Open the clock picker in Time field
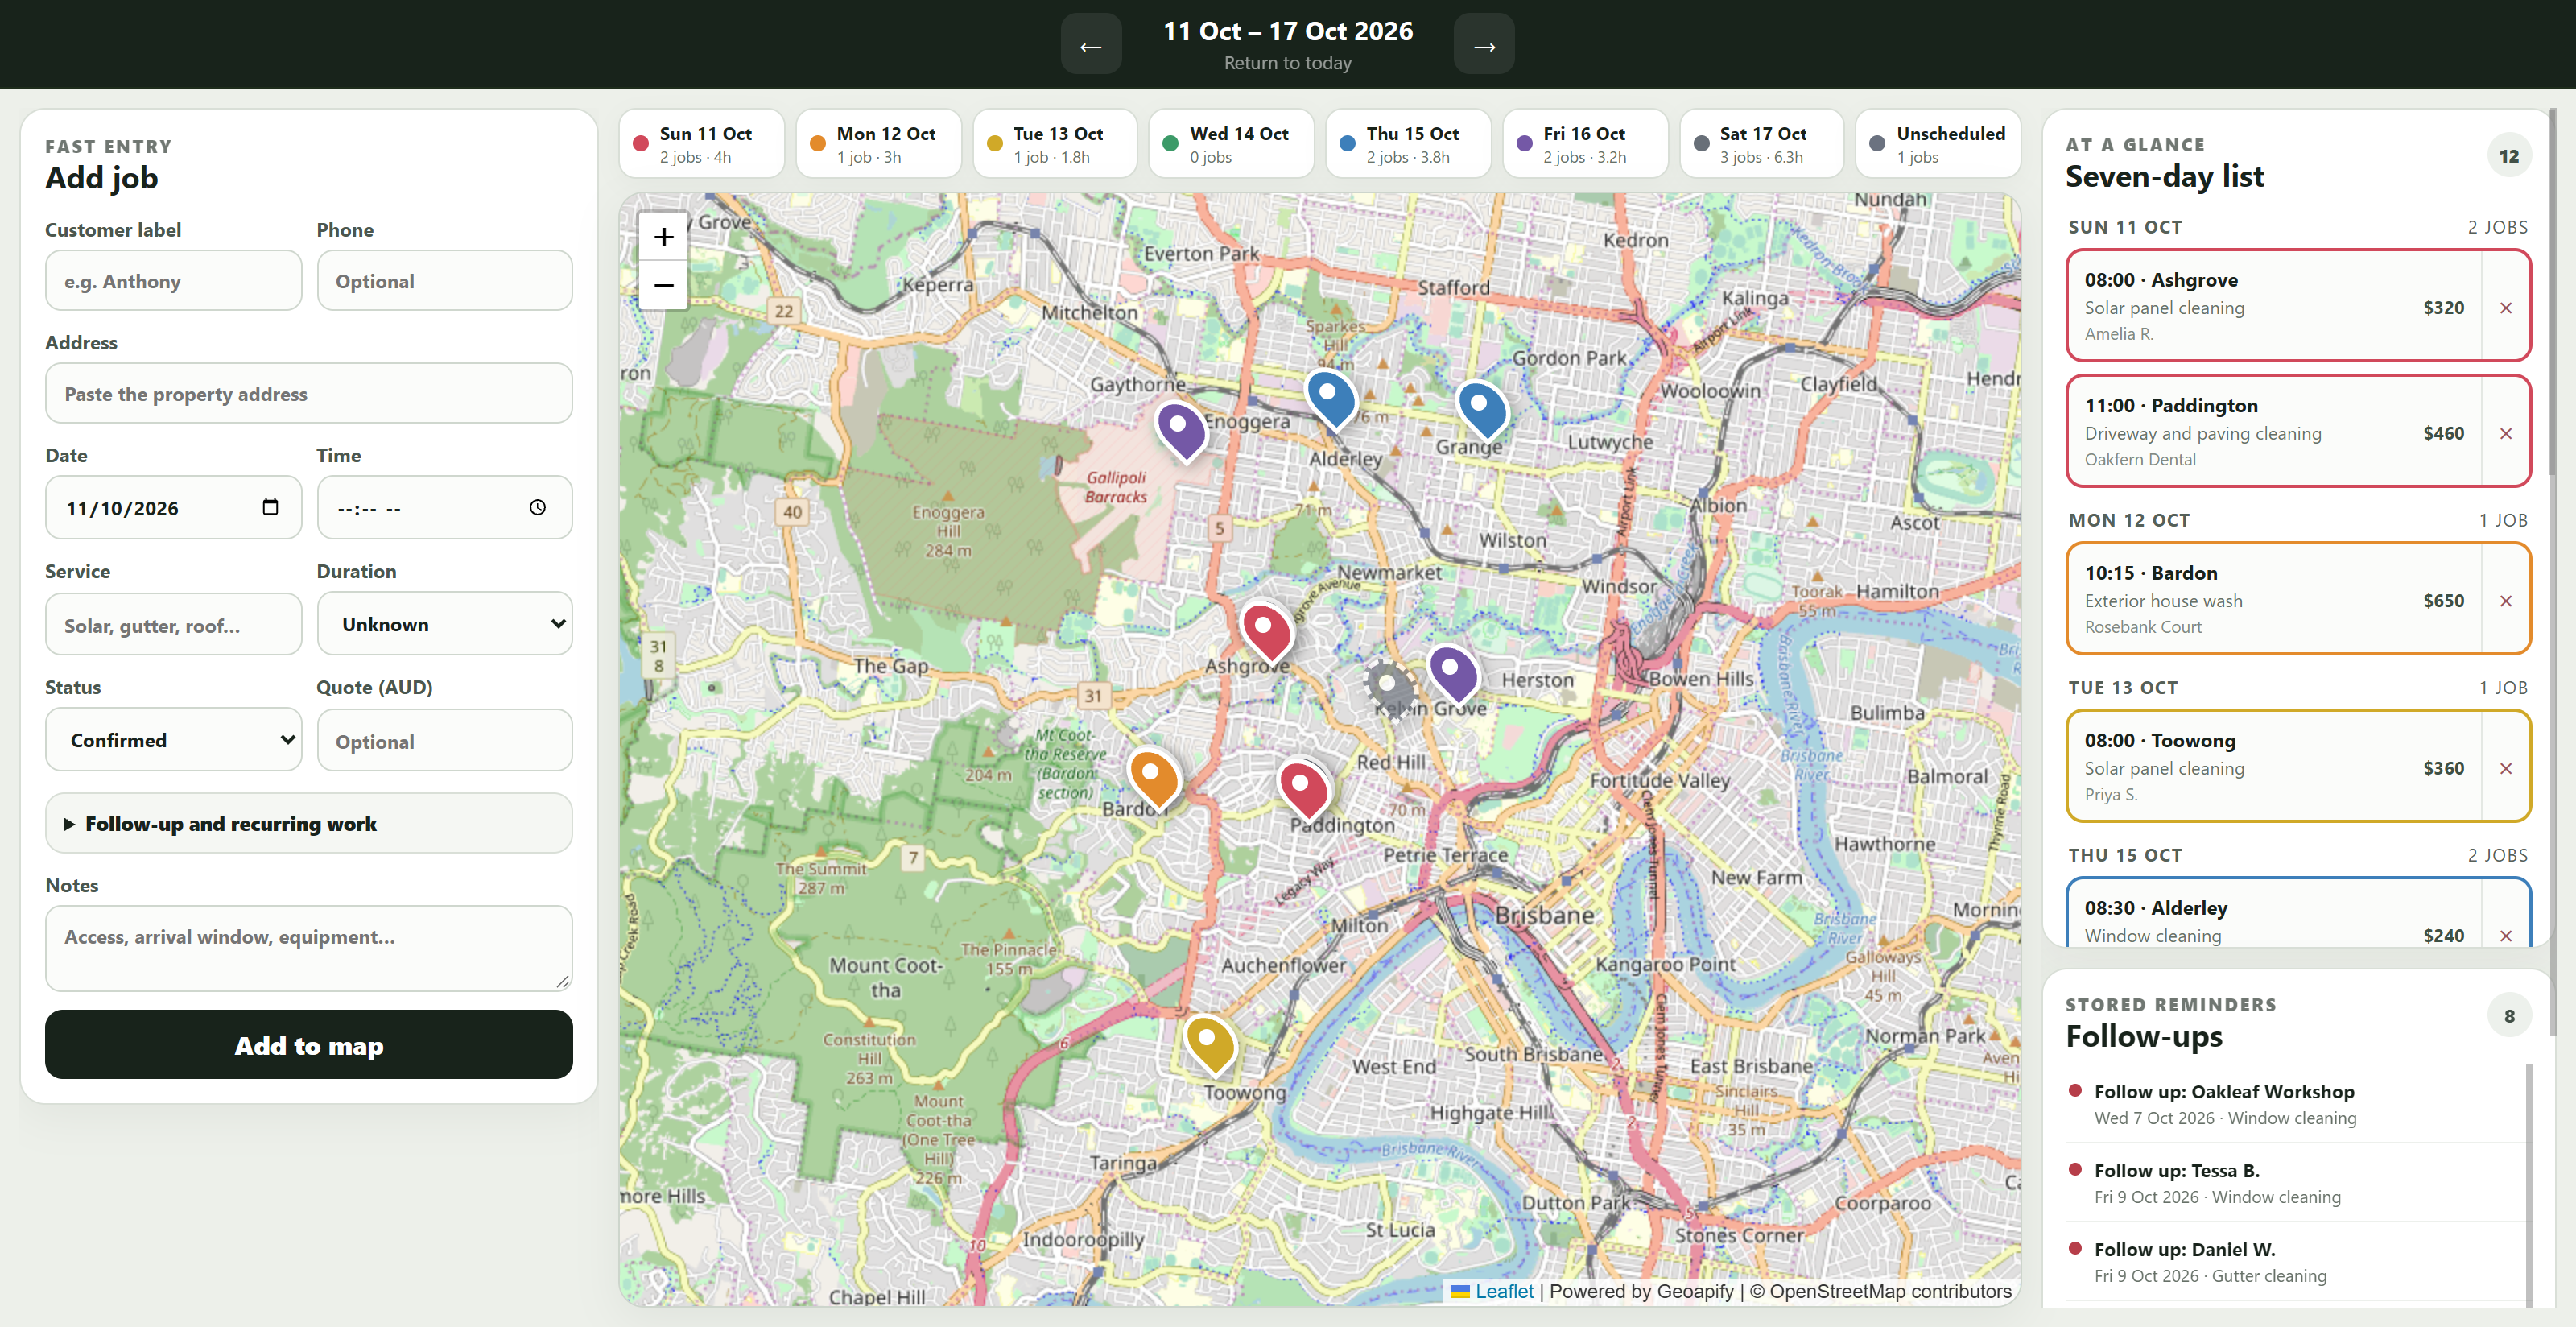The height and width of the screenshot is (1327, 2576). tap(538, 507)
